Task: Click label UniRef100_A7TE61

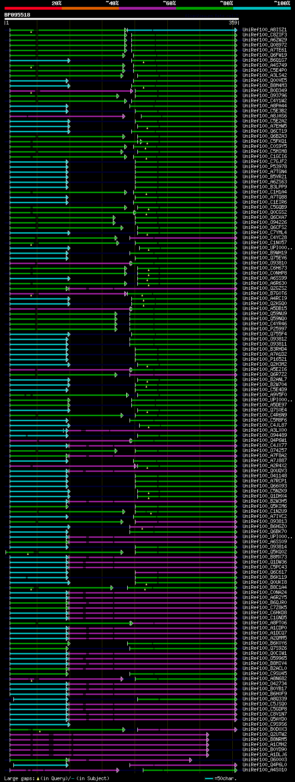Action: pos(265,50)
